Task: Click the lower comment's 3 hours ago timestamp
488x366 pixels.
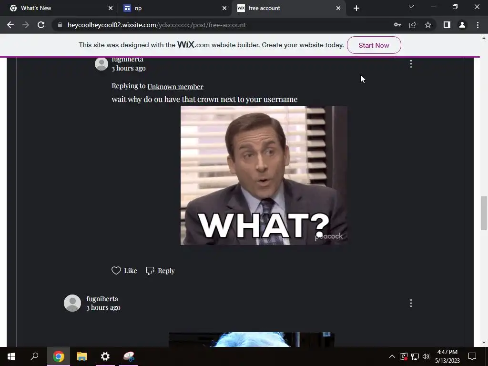Action: pyautogui.click(x=103, y=307)
